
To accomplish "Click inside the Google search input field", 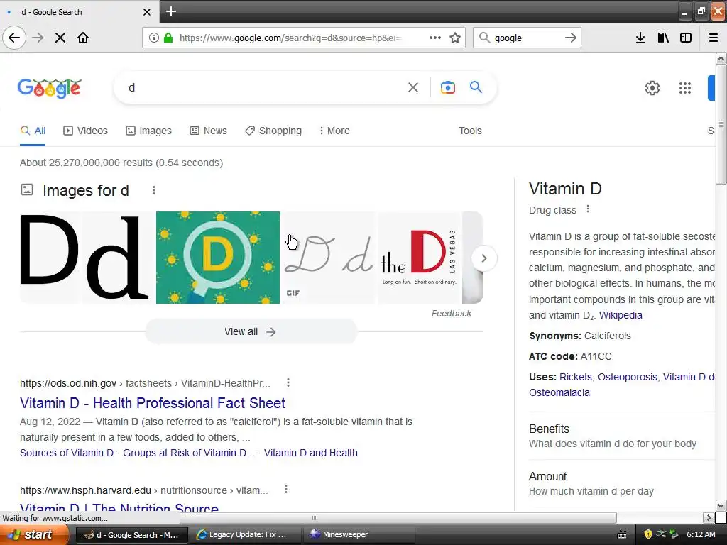I will (264, 87).
